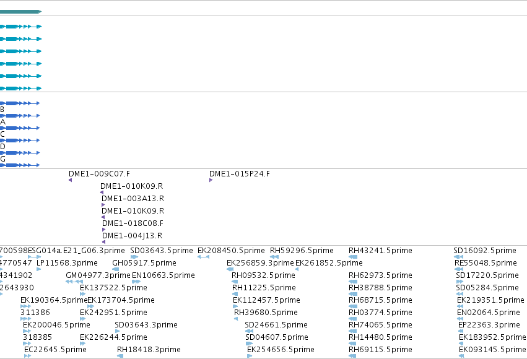Select RH03774.5prime label

pyautogui.click(x=380, y=313)
